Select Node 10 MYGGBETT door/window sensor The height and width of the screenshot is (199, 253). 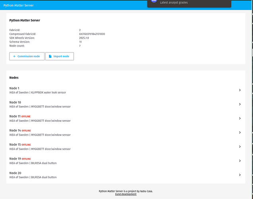pos(126,104)
